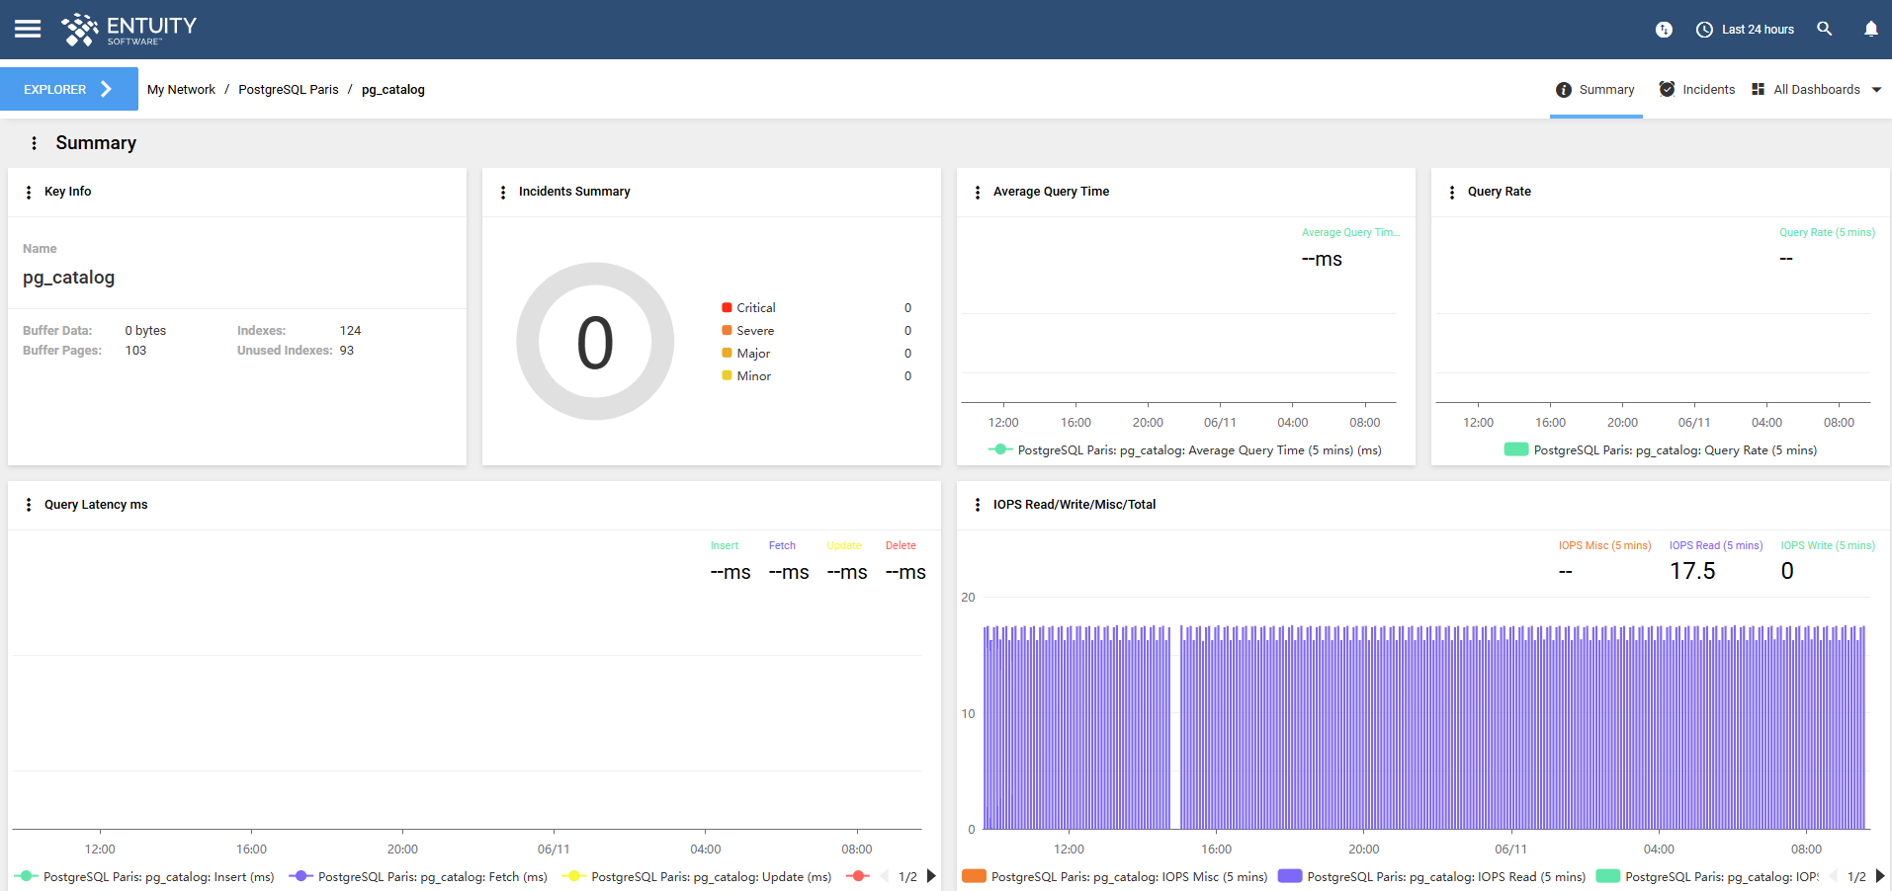Open the Query Rate dashlet options menu
This screenshot has width=1892, height=891.
(x=1452, y=192)
